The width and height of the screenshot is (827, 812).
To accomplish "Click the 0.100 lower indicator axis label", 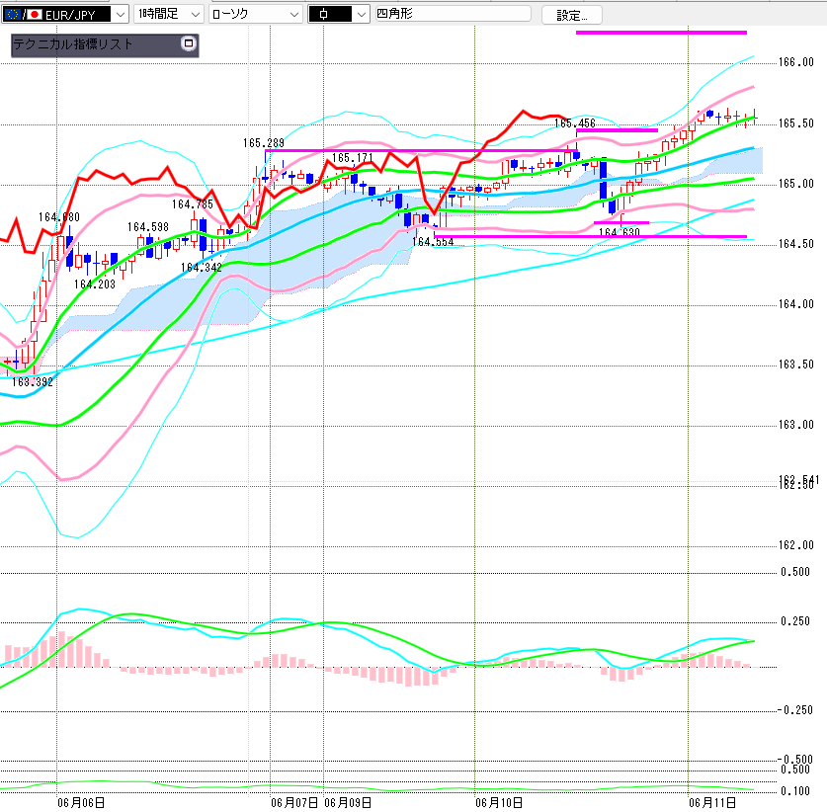I will 794,791.
